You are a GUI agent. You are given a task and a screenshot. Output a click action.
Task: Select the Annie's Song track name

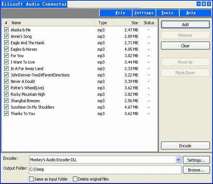pos(21,36)
